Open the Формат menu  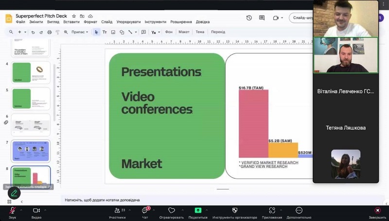point(90,22)
